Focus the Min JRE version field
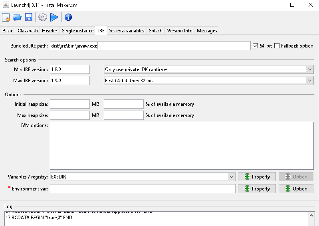Image resolution: width=319 pixels, height=226 pixels. (70, 69)
